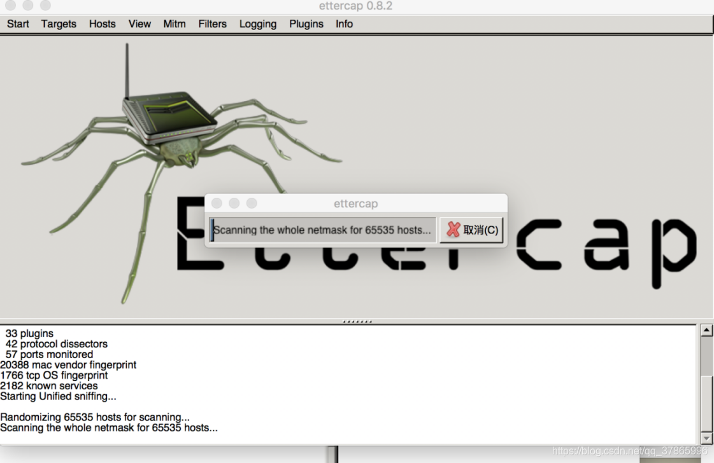Screen dimensions: 714x463
Task: Click '20388 mac vendor fingerprint' line
Action: (68, 365)
